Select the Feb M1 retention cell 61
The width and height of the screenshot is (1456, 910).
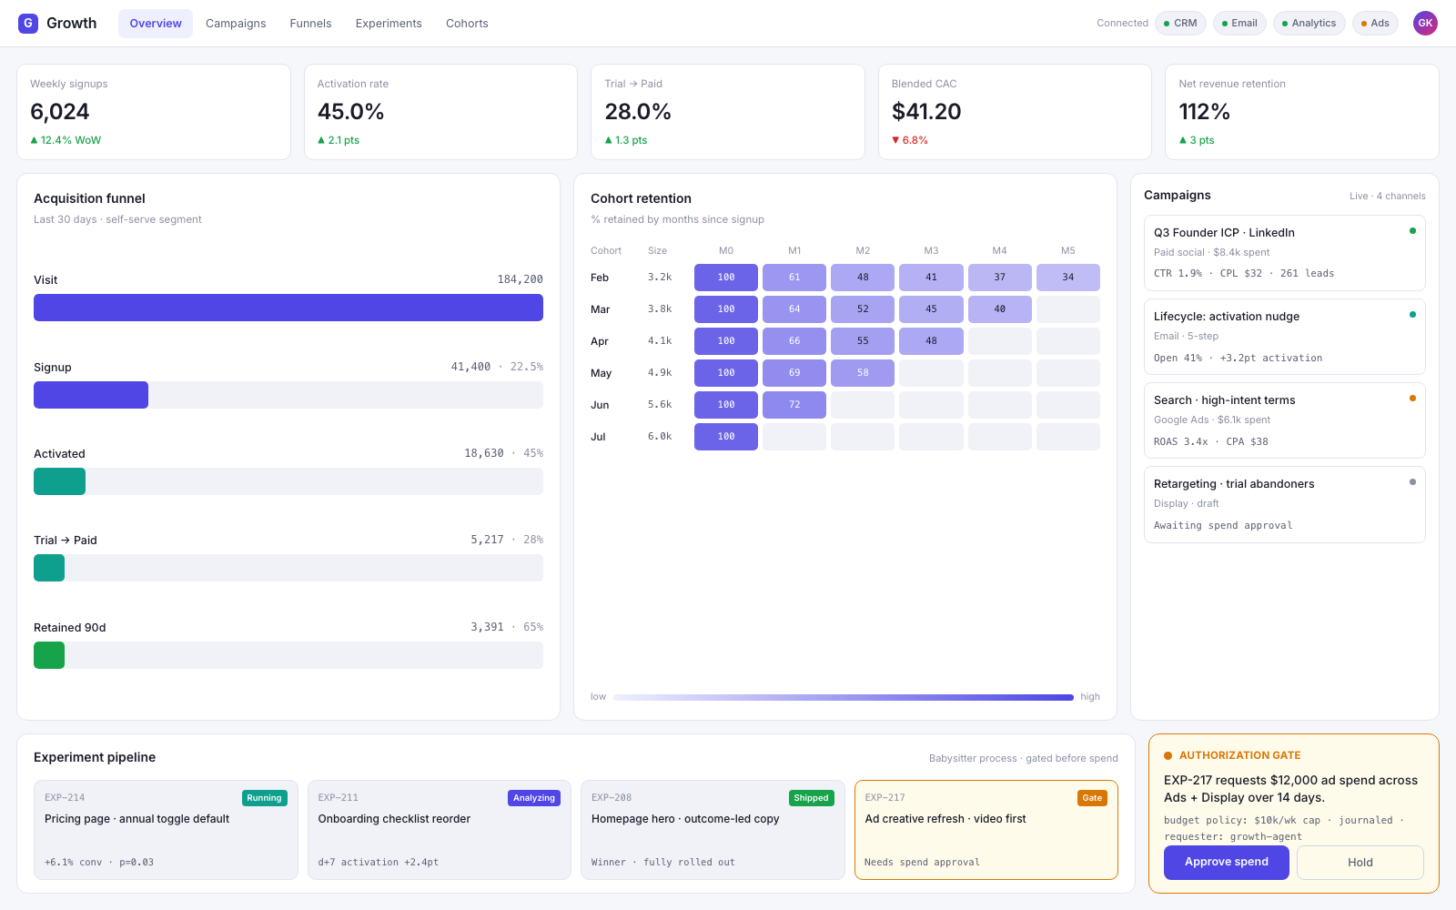(794, 278)
